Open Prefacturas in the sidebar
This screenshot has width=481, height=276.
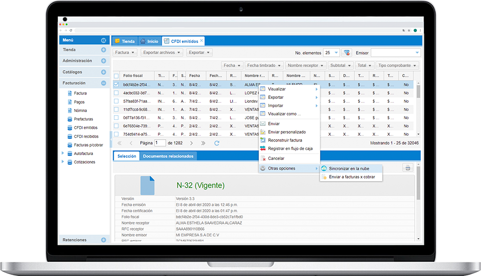point(83,119)
